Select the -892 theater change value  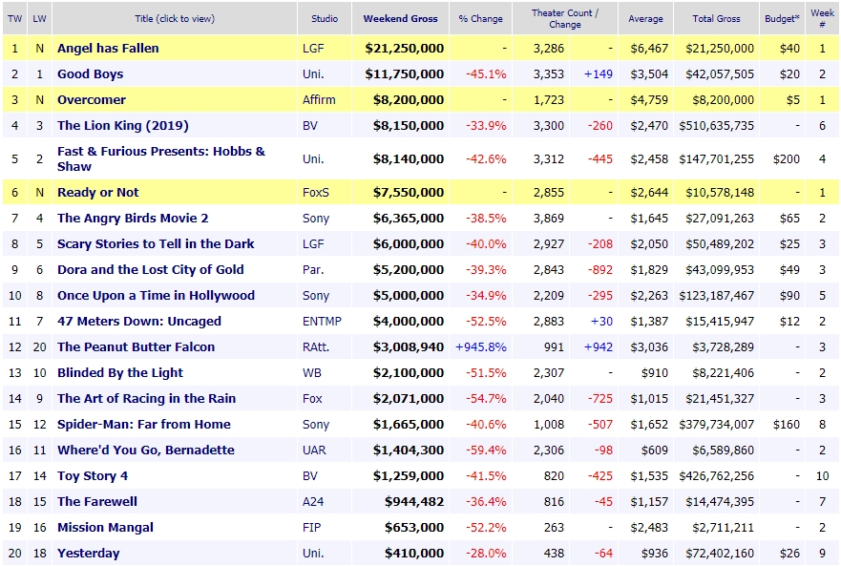599,269
